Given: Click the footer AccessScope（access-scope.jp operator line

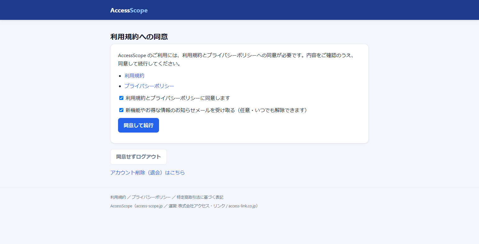Looking at the screenshot, I should coord(184,206).
